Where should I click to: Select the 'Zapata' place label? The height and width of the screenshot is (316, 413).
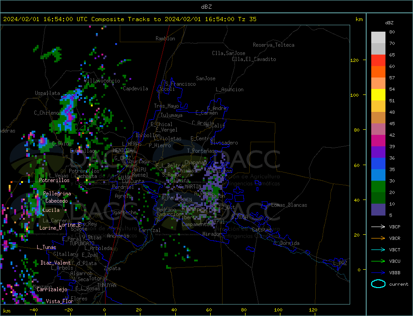tap(112, 268)
